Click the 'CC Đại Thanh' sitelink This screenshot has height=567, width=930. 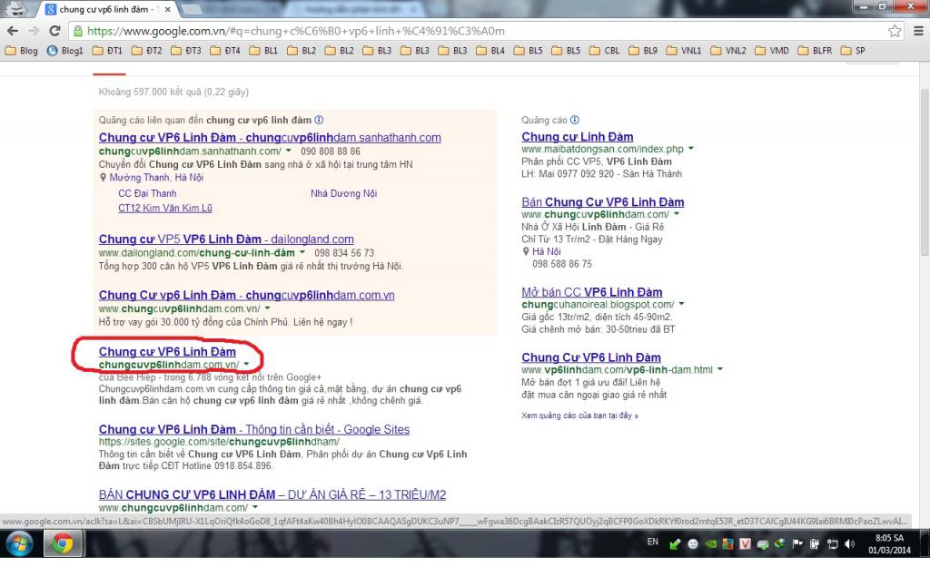point(147,193)
